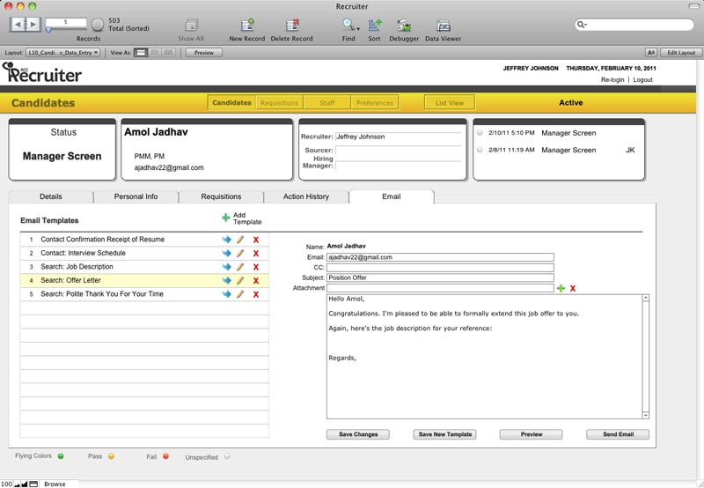704x488 pixels.
Task: Click the record navigation book arrows icon
Action: pyautogui.click(x=26, y=25)
